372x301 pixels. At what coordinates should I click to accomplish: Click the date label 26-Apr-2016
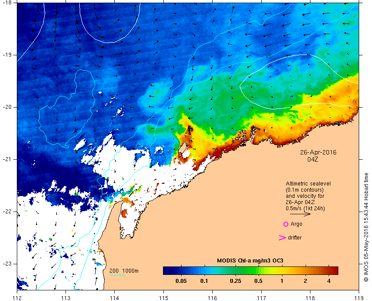318,152
